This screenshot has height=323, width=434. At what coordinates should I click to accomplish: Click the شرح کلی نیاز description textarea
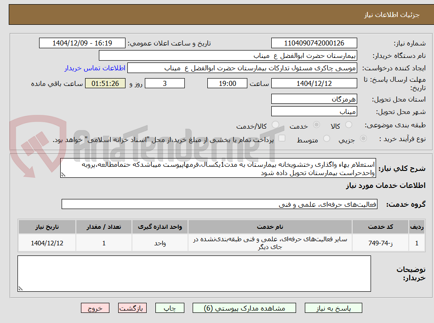218,168
